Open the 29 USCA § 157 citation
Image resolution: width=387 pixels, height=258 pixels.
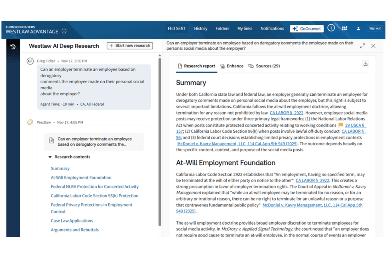tap(355, 125)
